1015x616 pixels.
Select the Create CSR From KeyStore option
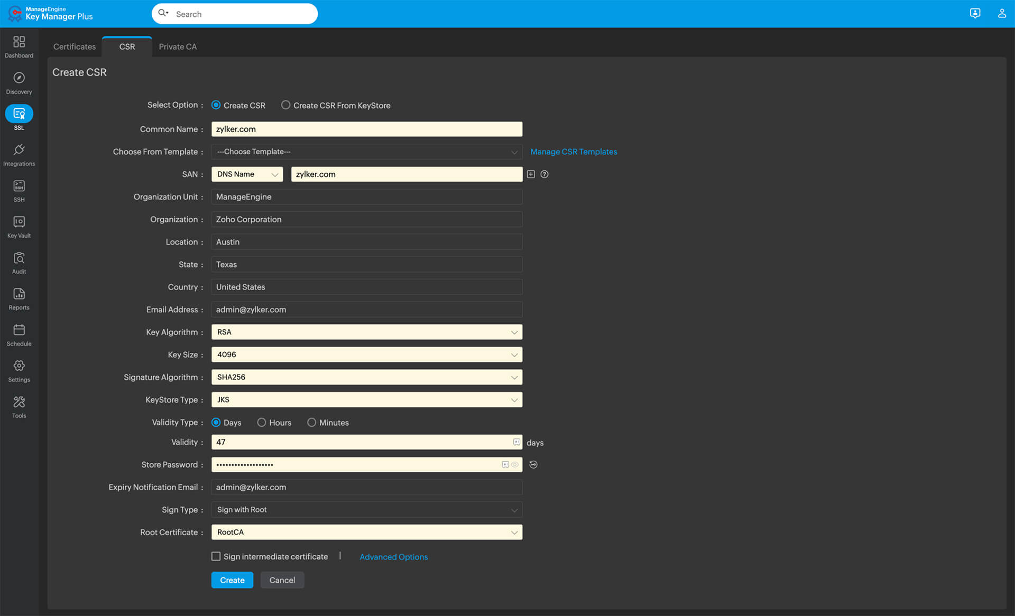tap(285, 105)
